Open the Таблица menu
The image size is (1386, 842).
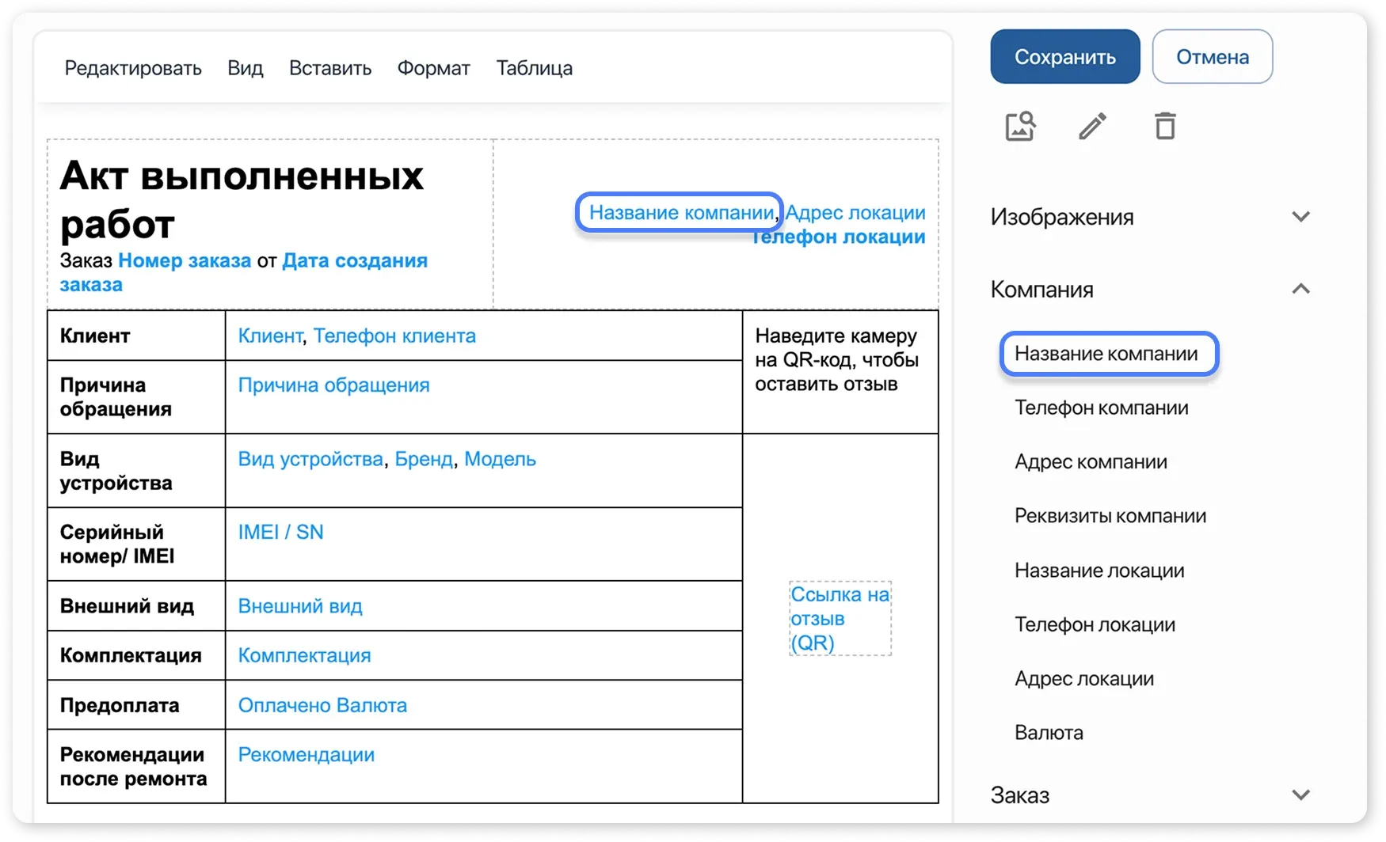535,67
